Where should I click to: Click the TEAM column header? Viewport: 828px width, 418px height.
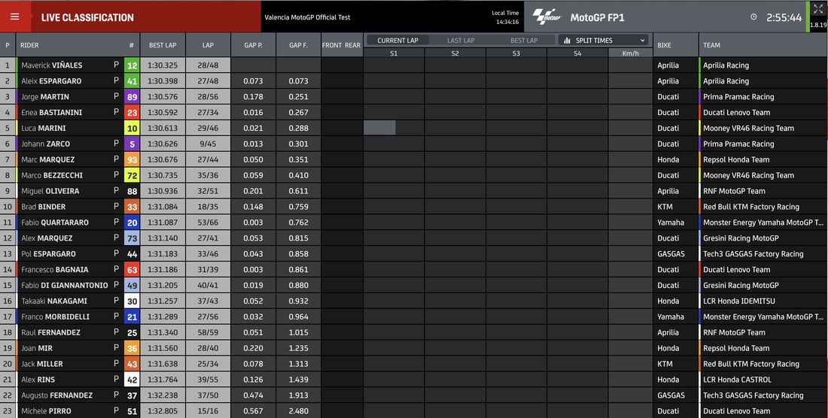[763, 45]
